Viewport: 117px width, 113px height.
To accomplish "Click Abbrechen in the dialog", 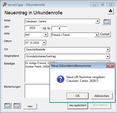I will (102, 96).
